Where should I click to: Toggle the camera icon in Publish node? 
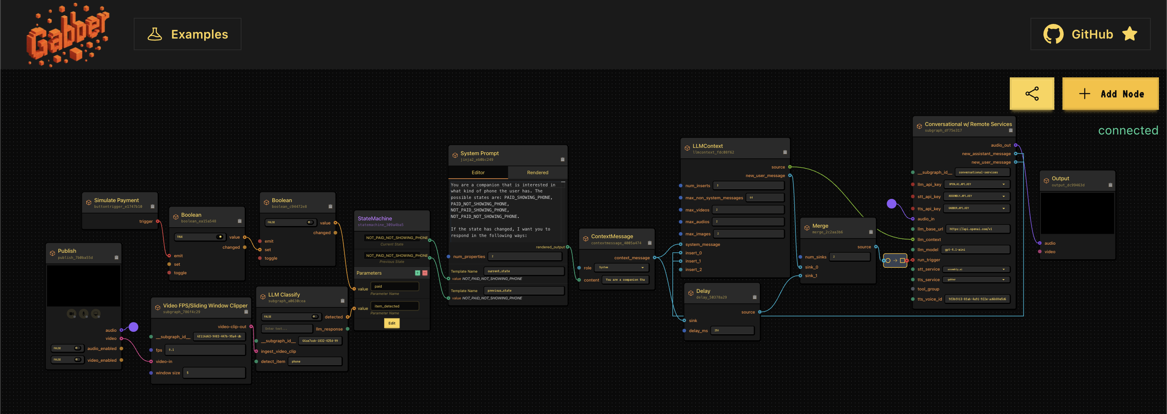click(x=72, y=314)
